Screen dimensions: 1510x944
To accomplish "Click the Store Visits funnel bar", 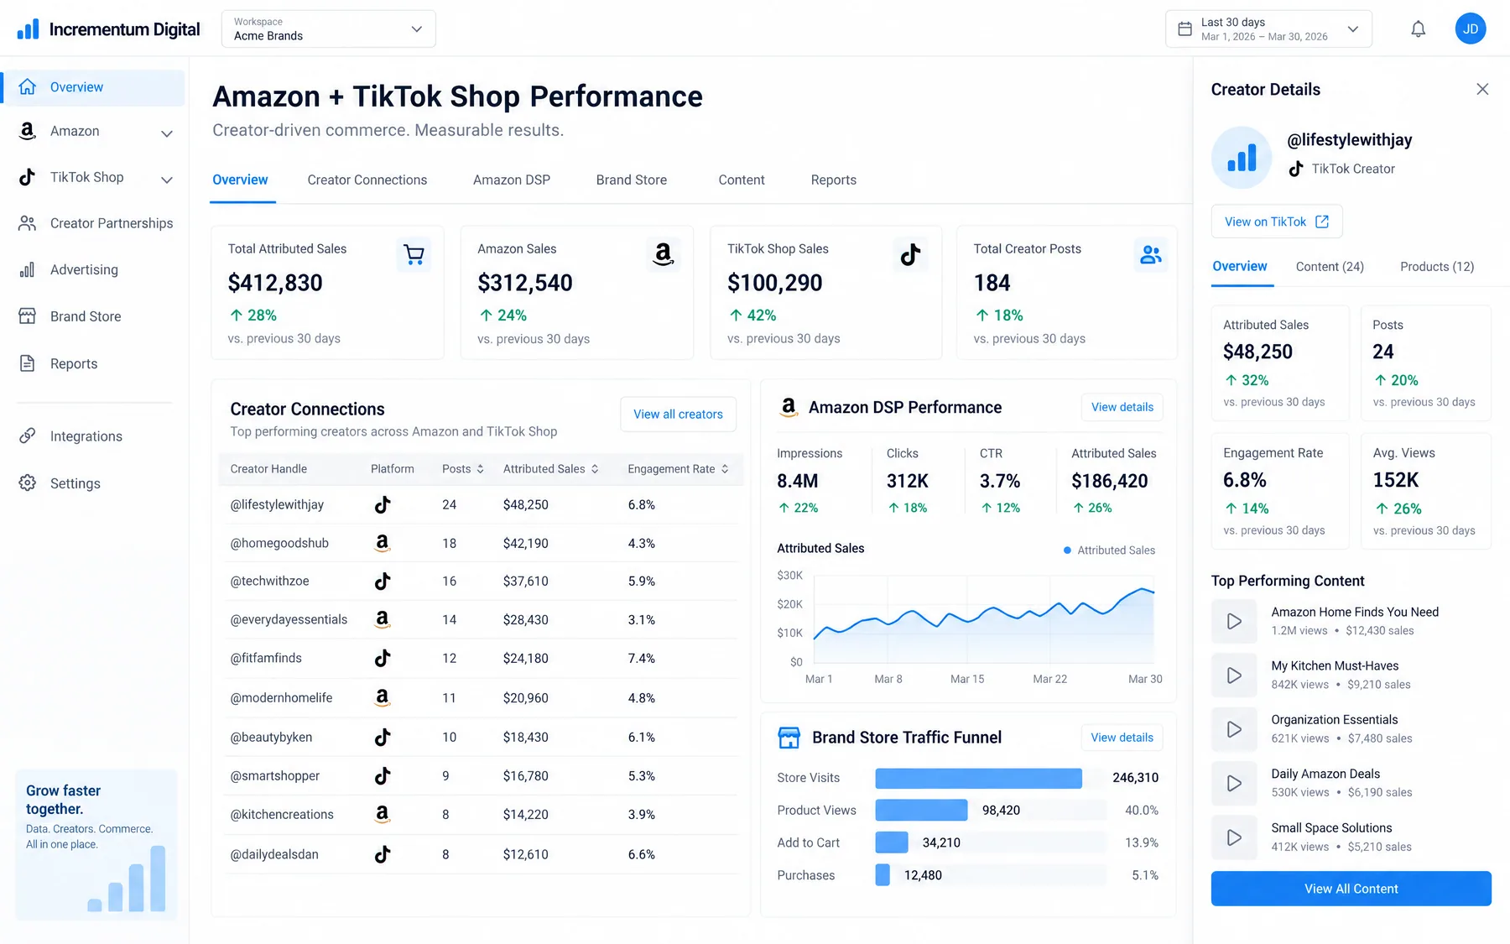I will pos(978,778).
